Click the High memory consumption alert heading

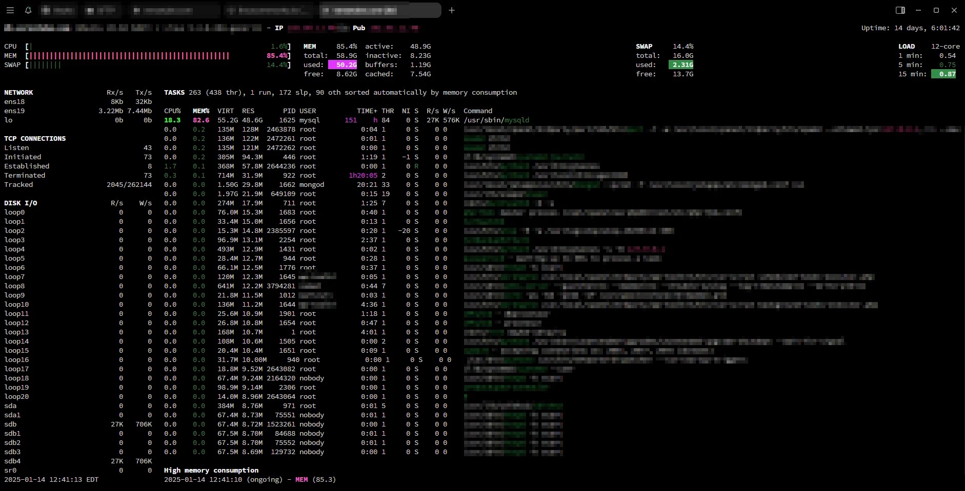coord(211,471)
